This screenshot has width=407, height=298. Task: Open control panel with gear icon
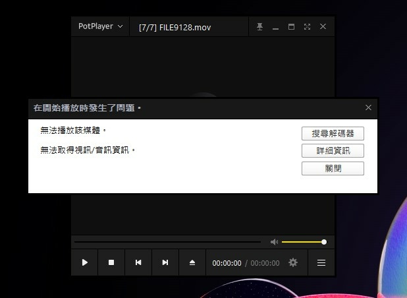coord(293,262)
